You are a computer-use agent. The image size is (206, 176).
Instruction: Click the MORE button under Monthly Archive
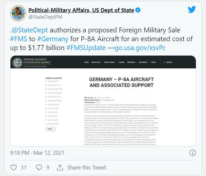[50, 129]
